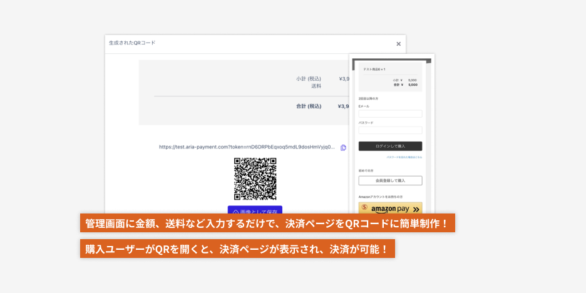Save QR code via 画像として保存 button

click(x=255, y=210)
